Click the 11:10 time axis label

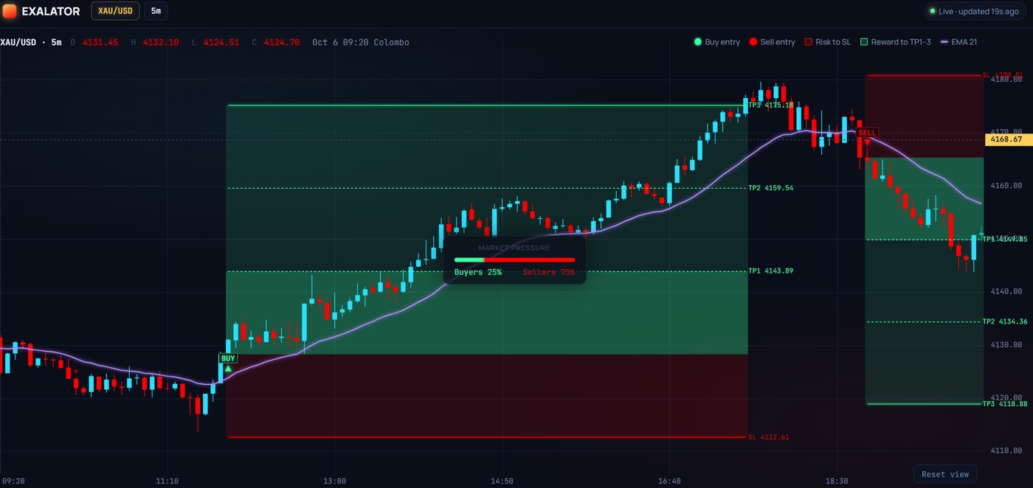pos(167,481)
